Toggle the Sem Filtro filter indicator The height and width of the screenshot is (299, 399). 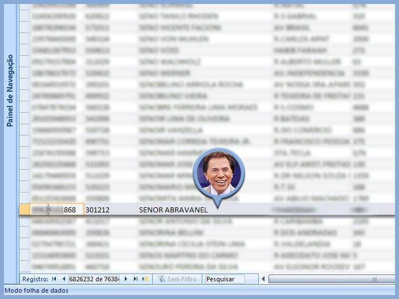(x=177, y=279)
